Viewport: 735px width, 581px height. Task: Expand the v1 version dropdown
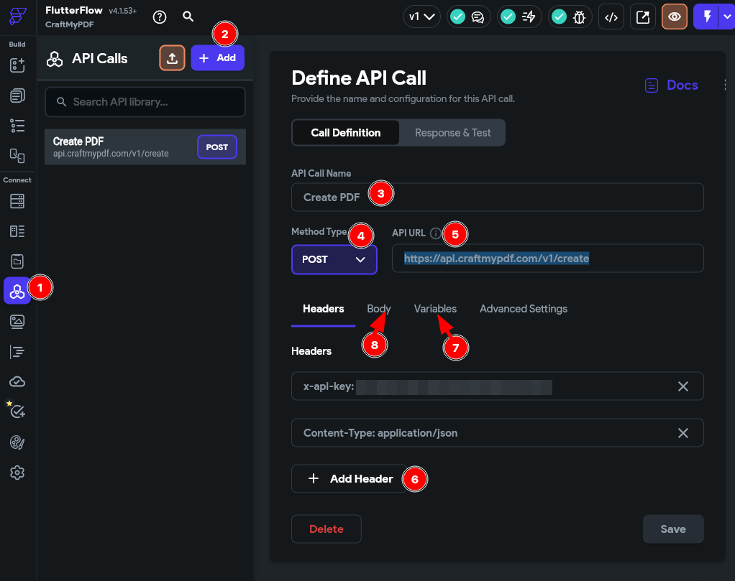pyautogui.click(x=422, y=17)
